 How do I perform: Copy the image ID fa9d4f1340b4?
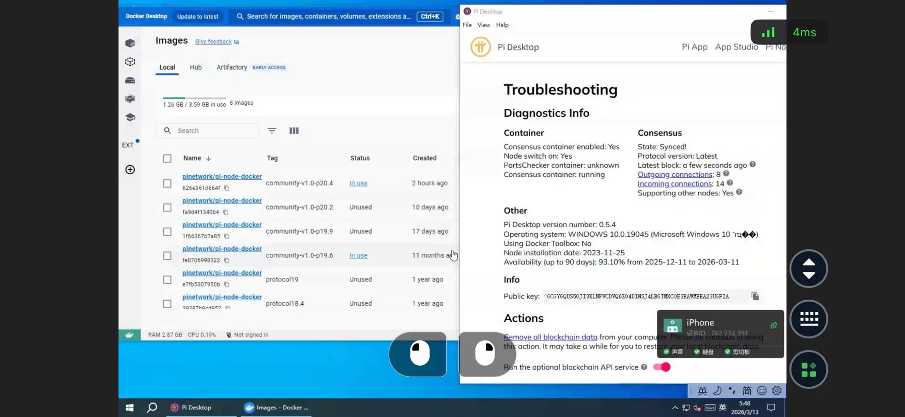(225, 213)
